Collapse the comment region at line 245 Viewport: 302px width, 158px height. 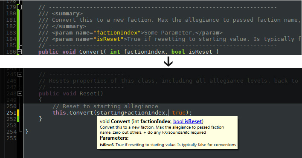(x=20, y=75)
